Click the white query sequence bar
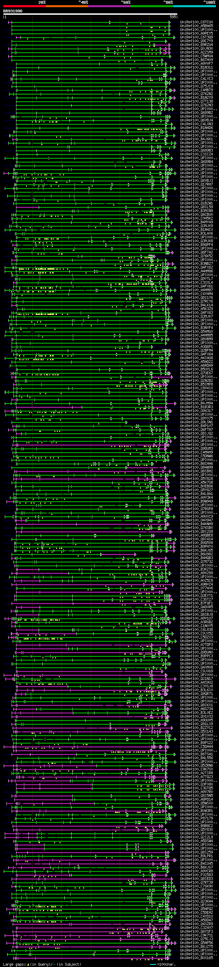 click(90, 14)
